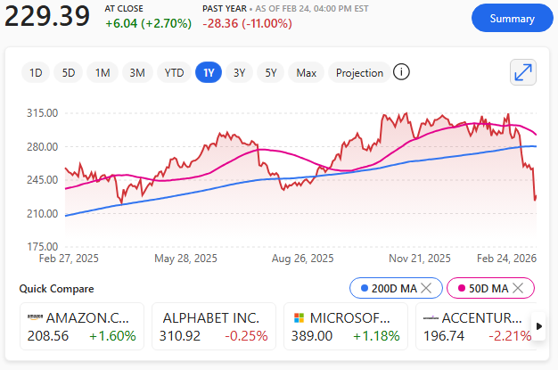Viewport: 558px width, 370px height.
Task: Expand the chart to full screen
Action: 522,72
